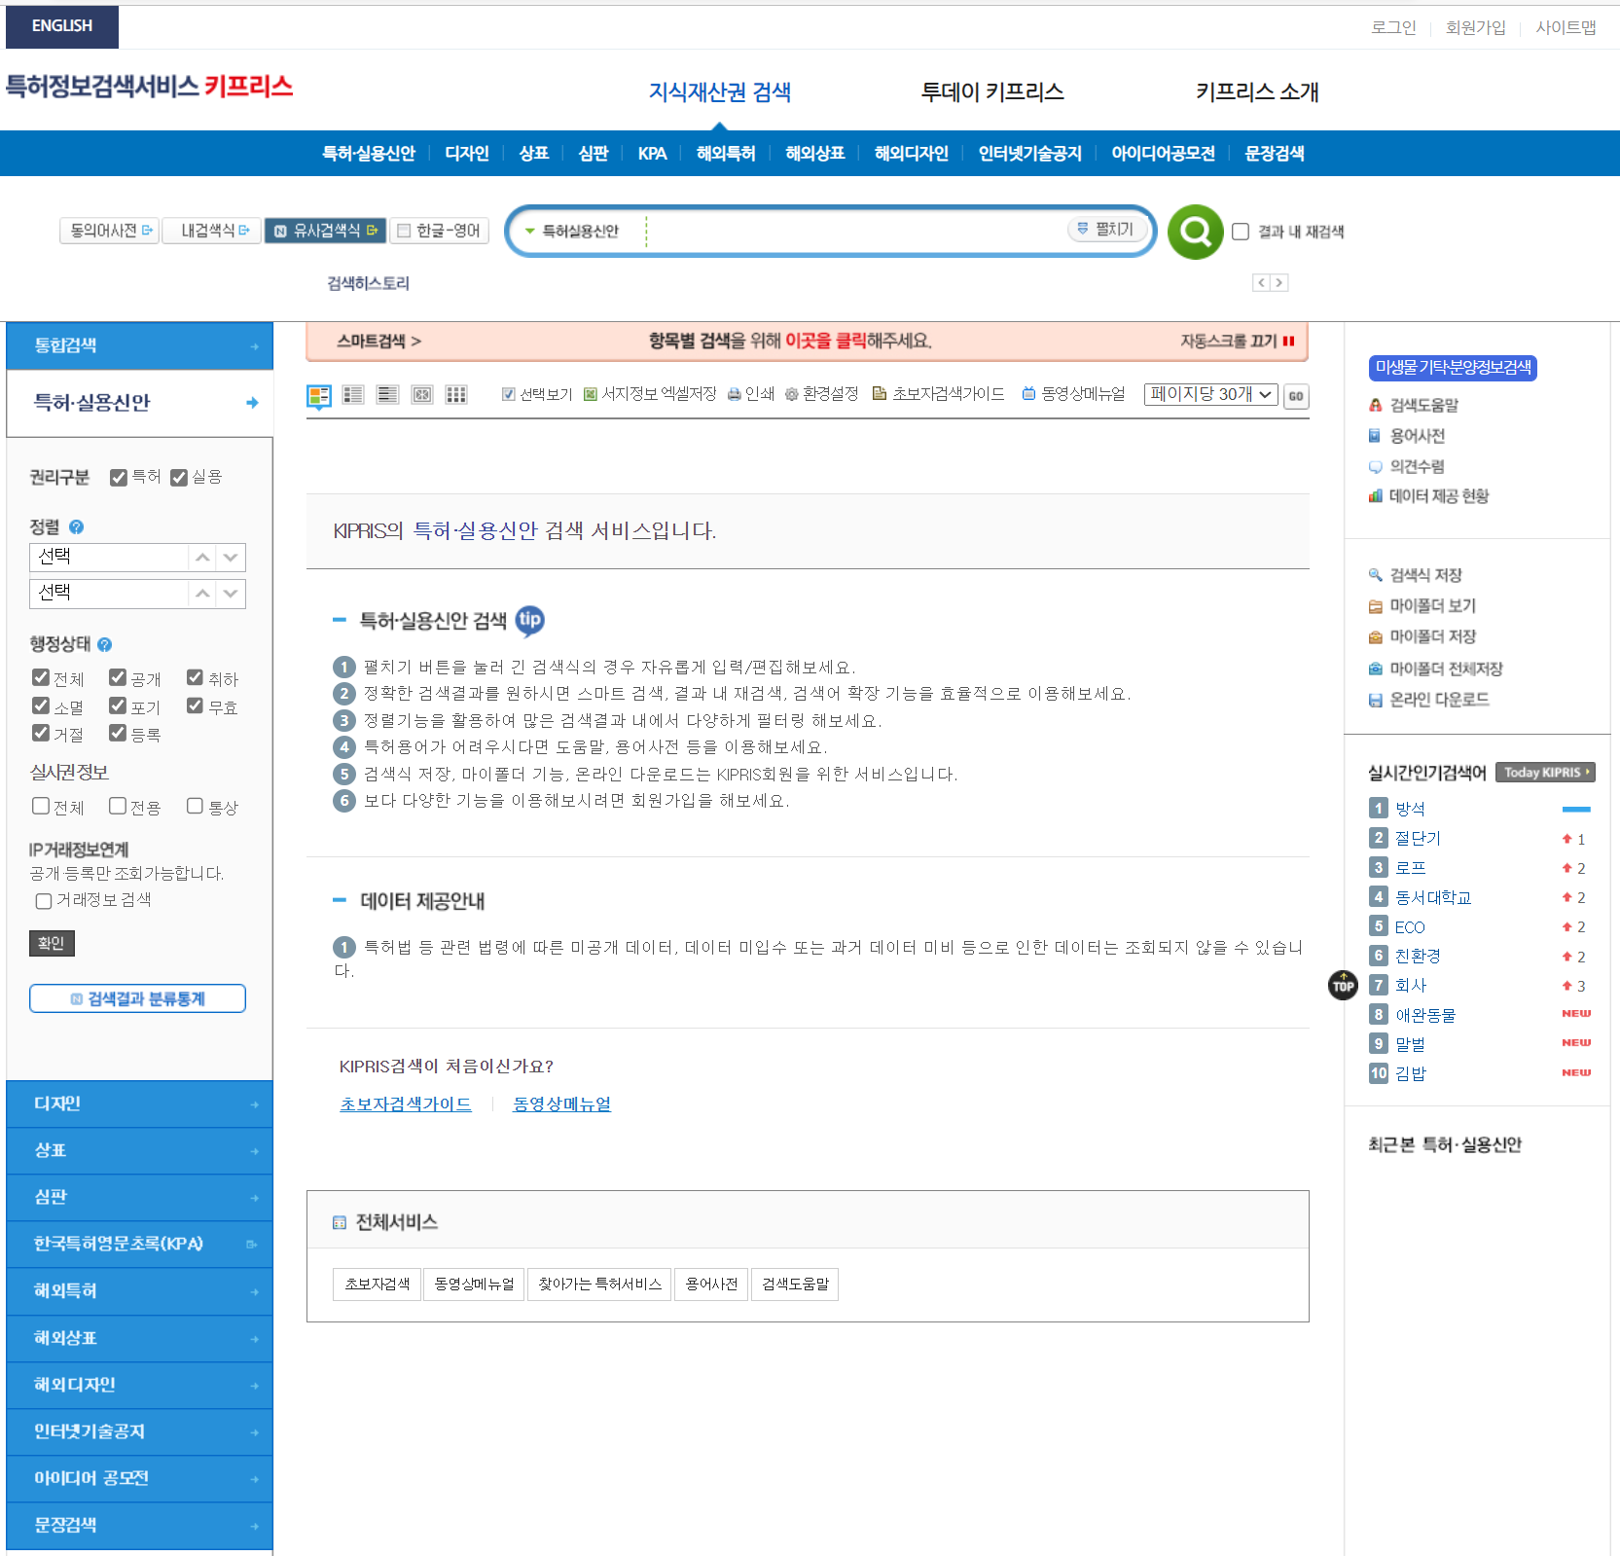This screenshot has width=1620, height=1556.
Task: Jump to page top with TOP button
Action: click(1343, 985)
